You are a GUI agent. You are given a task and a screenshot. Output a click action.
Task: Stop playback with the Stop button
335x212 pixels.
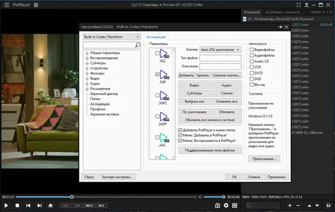(17, 205)
